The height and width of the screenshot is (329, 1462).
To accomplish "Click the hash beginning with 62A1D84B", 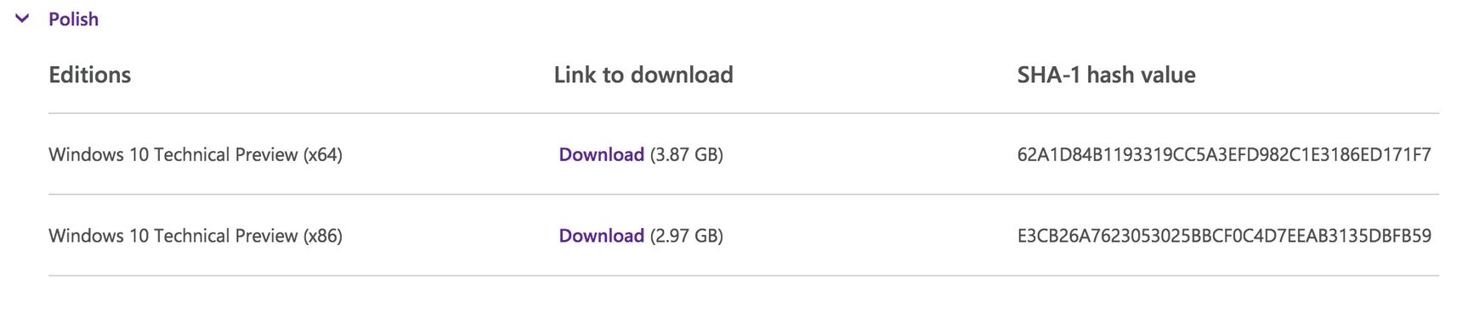I will [1224, 154].
